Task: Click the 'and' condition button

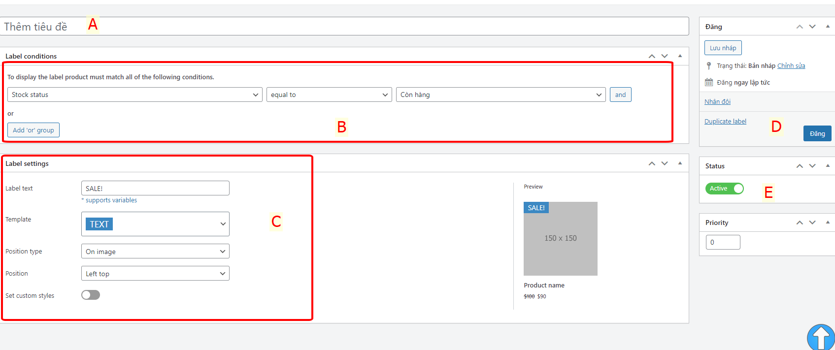Action: click(x=621, y=95)
